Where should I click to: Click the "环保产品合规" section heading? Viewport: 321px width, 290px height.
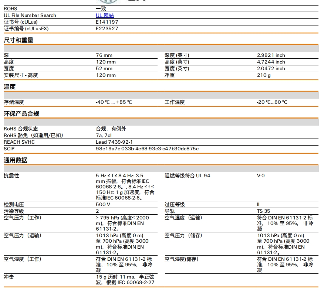coord(21,114)
